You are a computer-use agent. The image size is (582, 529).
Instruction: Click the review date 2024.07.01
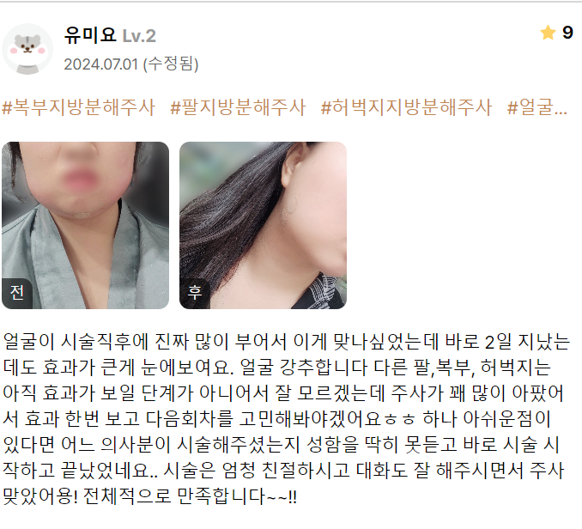(x=101, y=64)
